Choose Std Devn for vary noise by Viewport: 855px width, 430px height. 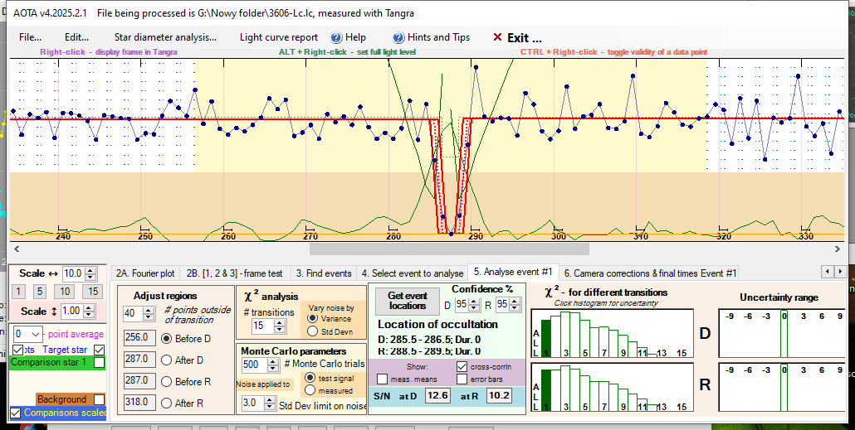click(x=312, y=331)
